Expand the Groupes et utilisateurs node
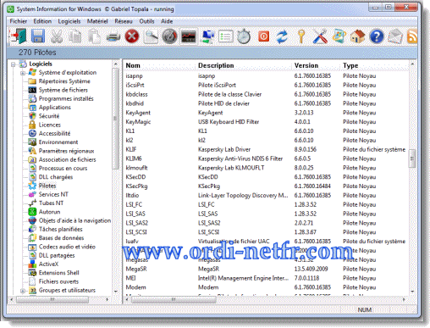 (x=23, y=291)
